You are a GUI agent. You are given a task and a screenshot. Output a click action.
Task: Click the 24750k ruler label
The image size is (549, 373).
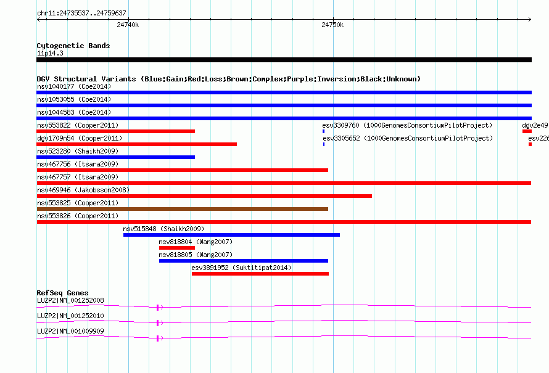pyautogui.click(x=332, y=25)
